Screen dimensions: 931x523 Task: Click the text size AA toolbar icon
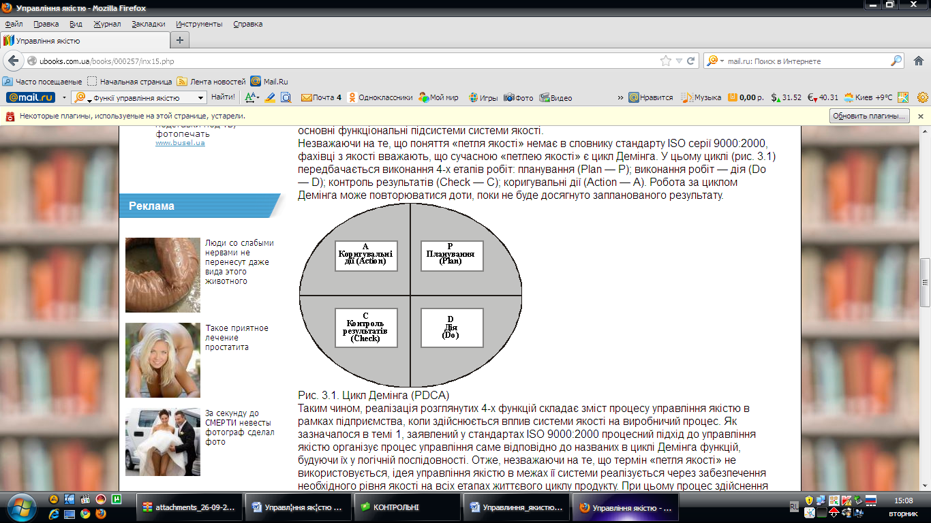[x=250, y=97]
